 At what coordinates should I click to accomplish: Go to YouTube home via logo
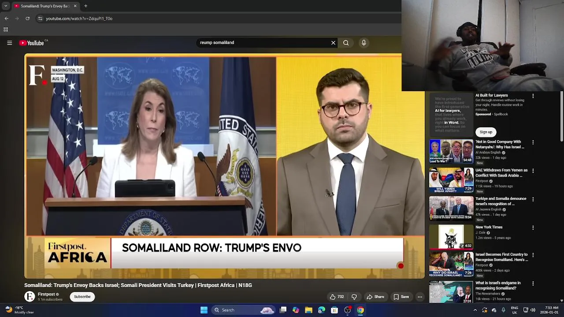32,43
